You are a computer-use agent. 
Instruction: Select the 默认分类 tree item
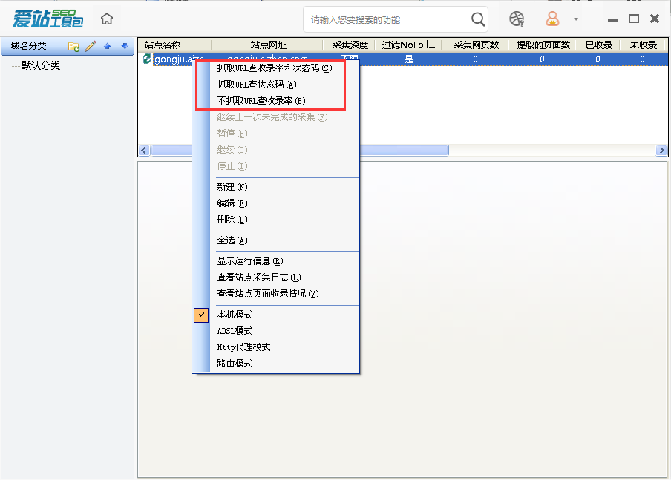[x=41, y=65]
